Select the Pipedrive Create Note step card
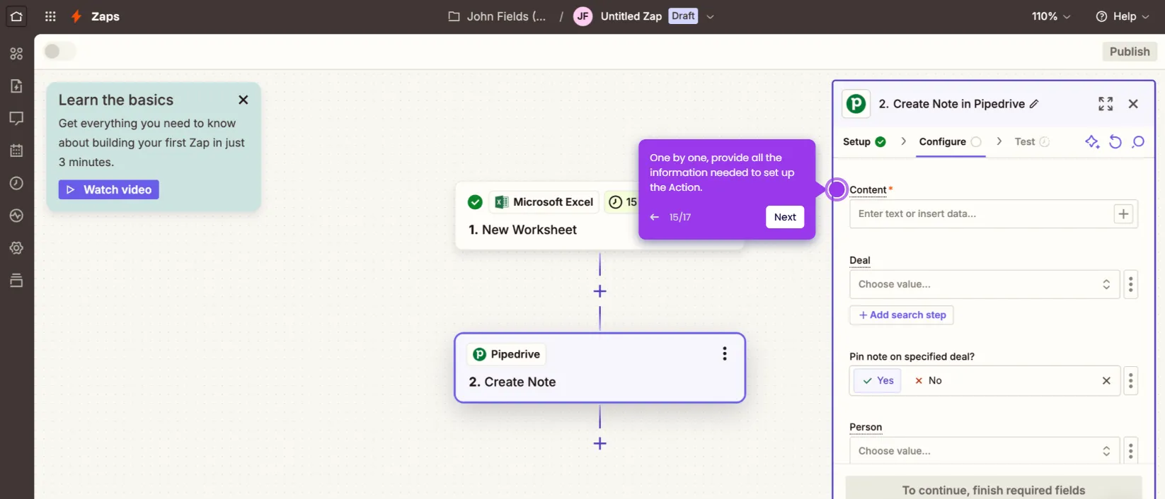Screen dimensions: 1165x499 pyautogui.click(x=599, y=368)
